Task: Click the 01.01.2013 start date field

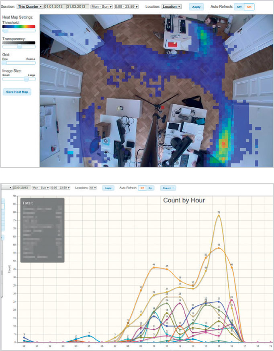Action: (x=55, y=7)
